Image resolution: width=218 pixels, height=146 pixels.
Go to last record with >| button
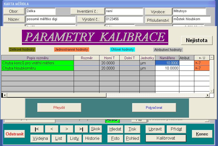[81, 129]
